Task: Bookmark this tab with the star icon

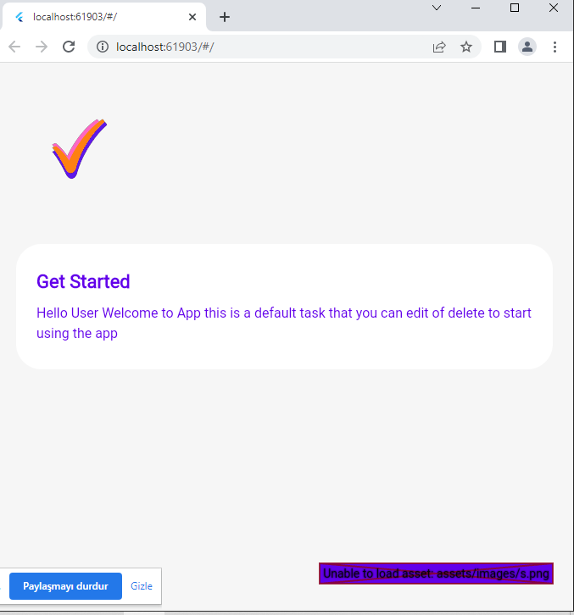Action: (x=466, y=47)
